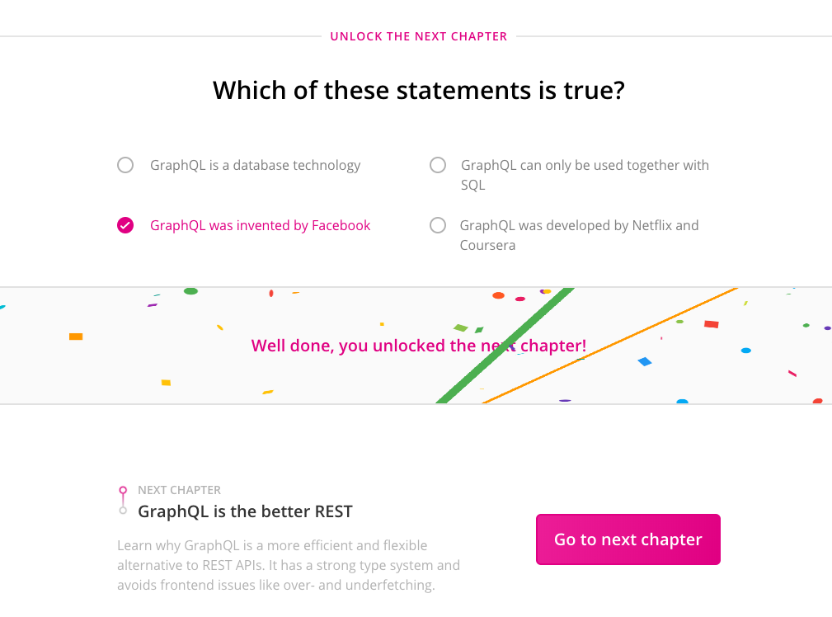The height and width of the screenshot is (617, 832).
Task: Click the blue diamond confetti piece
Action: tap(645, 361)
